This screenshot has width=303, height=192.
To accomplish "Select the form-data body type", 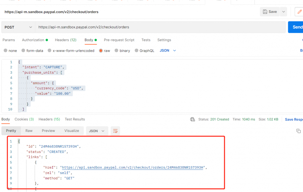I will (x=32, y=51).
